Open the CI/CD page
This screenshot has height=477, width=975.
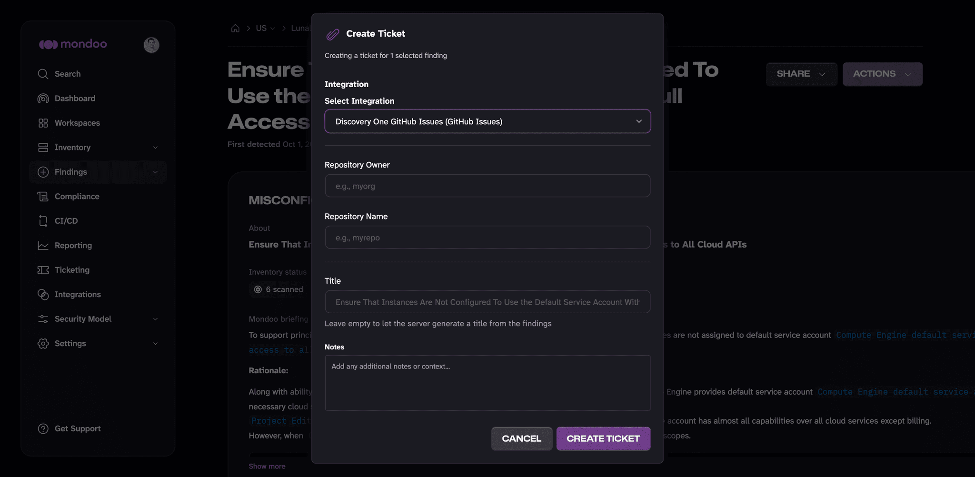[x=66, y=221]
